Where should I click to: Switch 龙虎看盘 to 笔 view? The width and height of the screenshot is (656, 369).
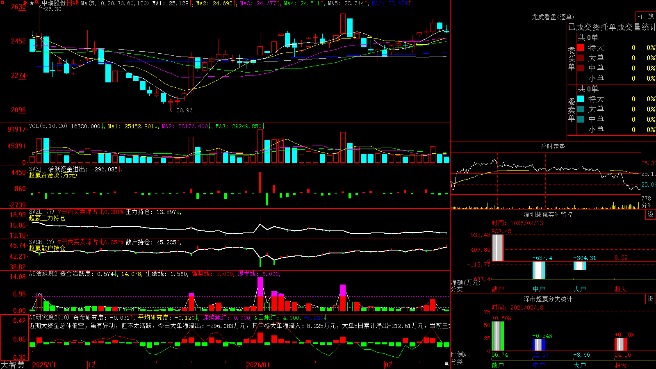[651, 16]
